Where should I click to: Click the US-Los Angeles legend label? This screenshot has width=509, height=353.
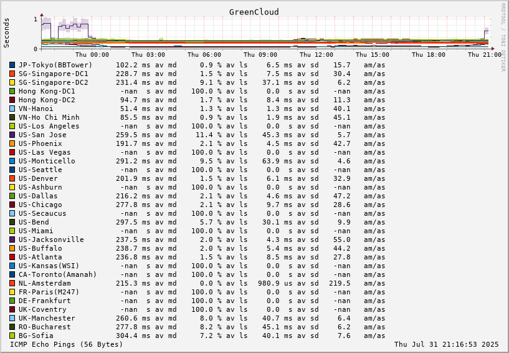[x=49, y=126]
